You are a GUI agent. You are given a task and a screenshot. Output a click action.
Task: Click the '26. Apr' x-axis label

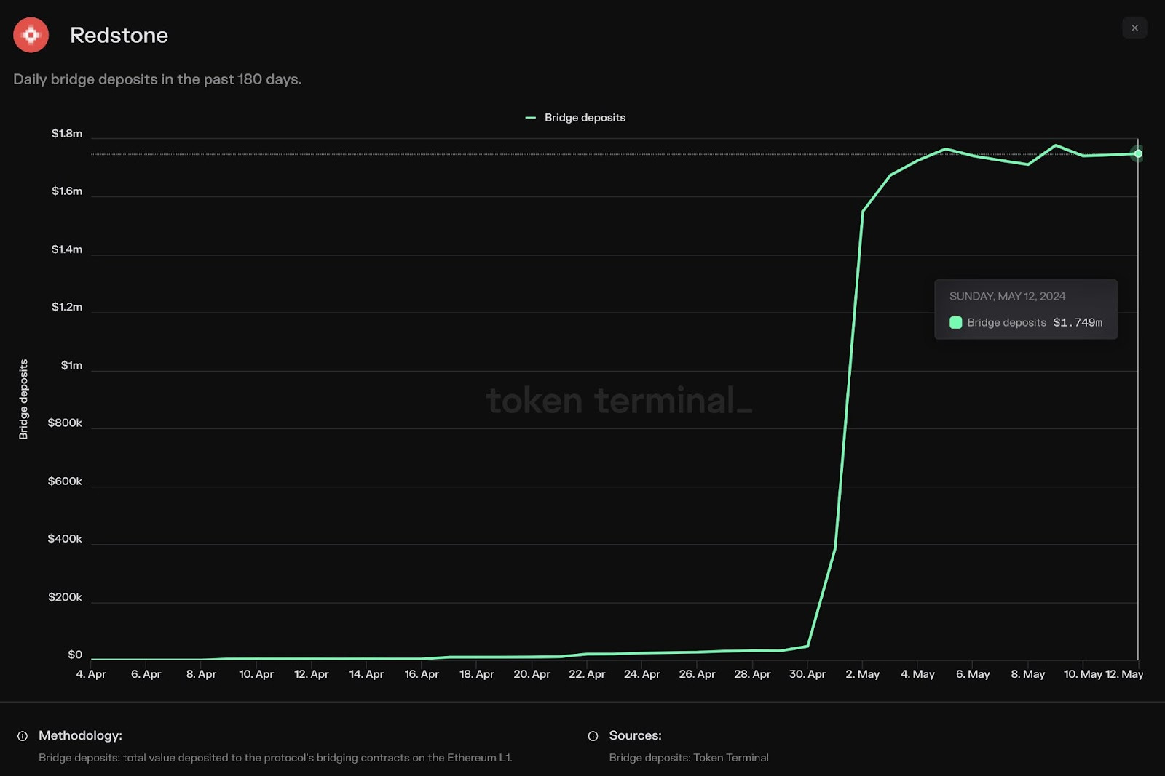coord(697,674)
